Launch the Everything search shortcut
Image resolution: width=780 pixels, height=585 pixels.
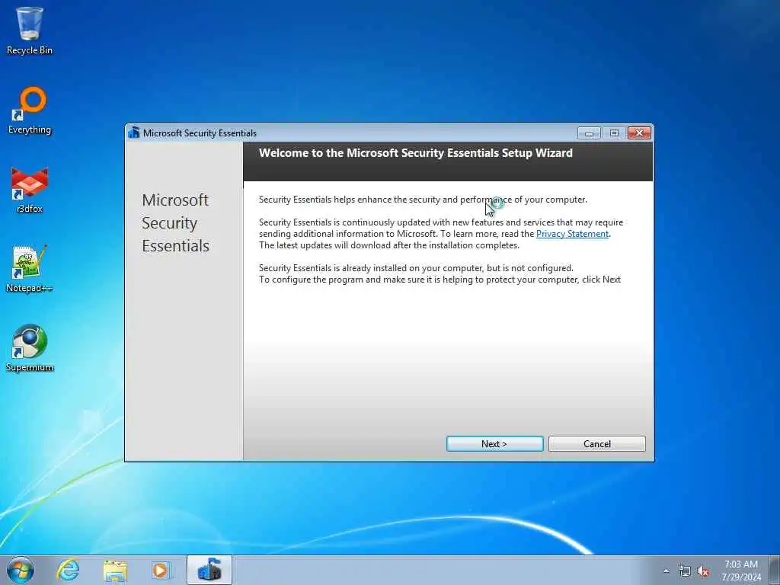click(x=30, y=110)
